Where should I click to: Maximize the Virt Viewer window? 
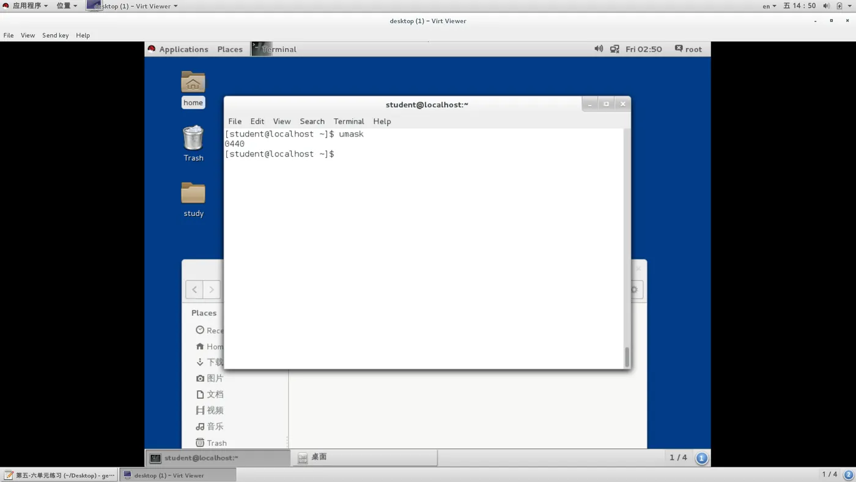click(x=831, y=21)
